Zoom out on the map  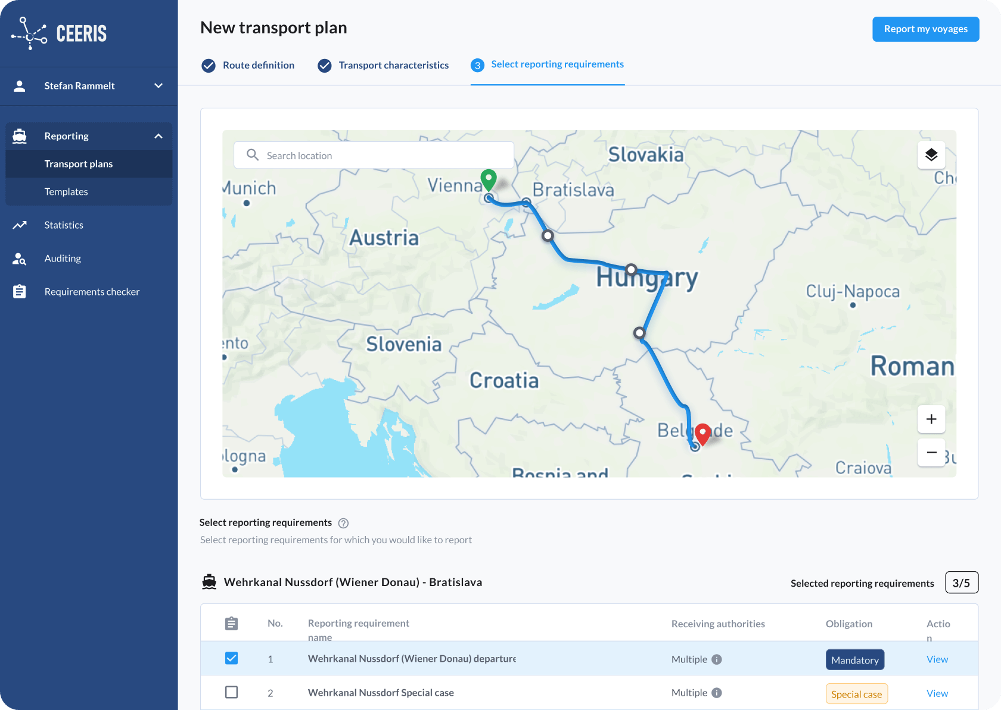931,452
